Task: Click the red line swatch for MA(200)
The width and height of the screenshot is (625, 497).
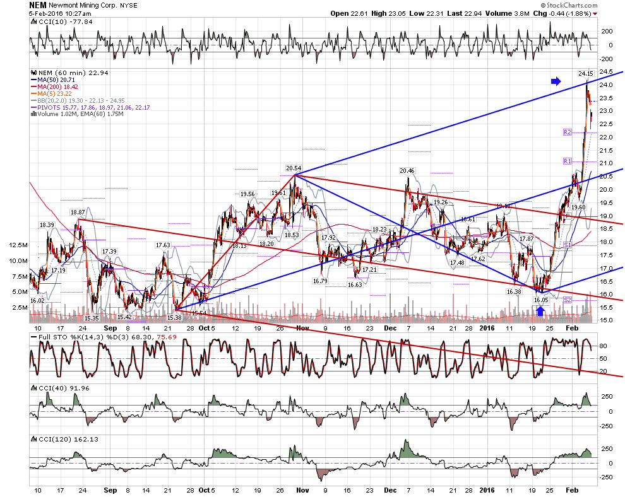Action: [34, 87]
